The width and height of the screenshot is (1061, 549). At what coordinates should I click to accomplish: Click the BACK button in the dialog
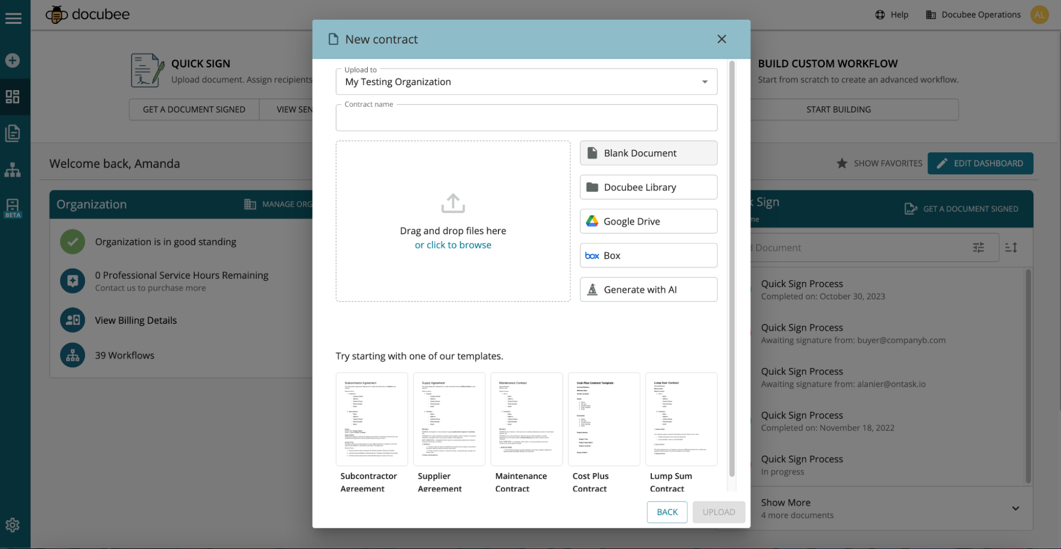(x=667, y=512)
